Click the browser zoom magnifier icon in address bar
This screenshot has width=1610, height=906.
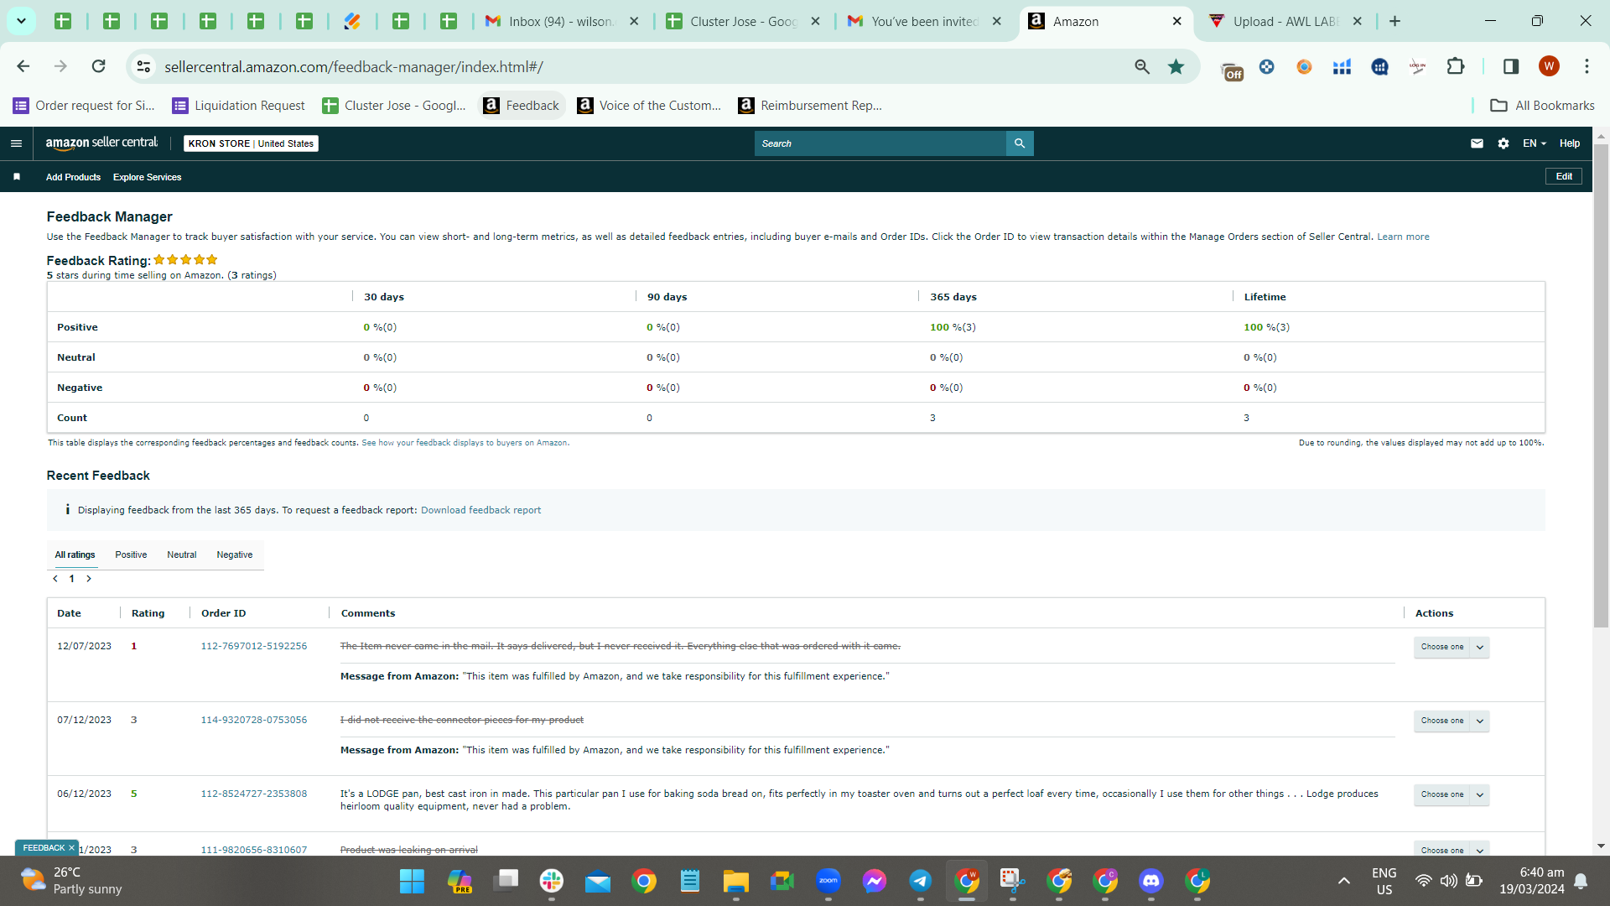coord(1142,66)
